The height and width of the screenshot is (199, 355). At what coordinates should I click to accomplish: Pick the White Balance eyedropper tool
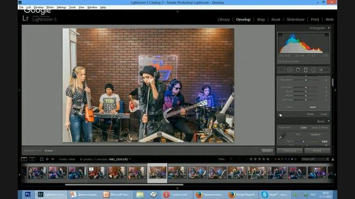coord(282,137)
